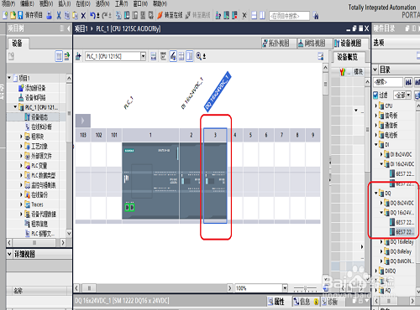Collapse the 详细视图 detail view panel
The height and width of the screenshot is (310, 420).
tap(9, 254)
